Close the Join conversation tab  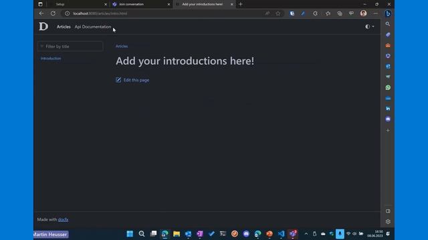point(169,5)
